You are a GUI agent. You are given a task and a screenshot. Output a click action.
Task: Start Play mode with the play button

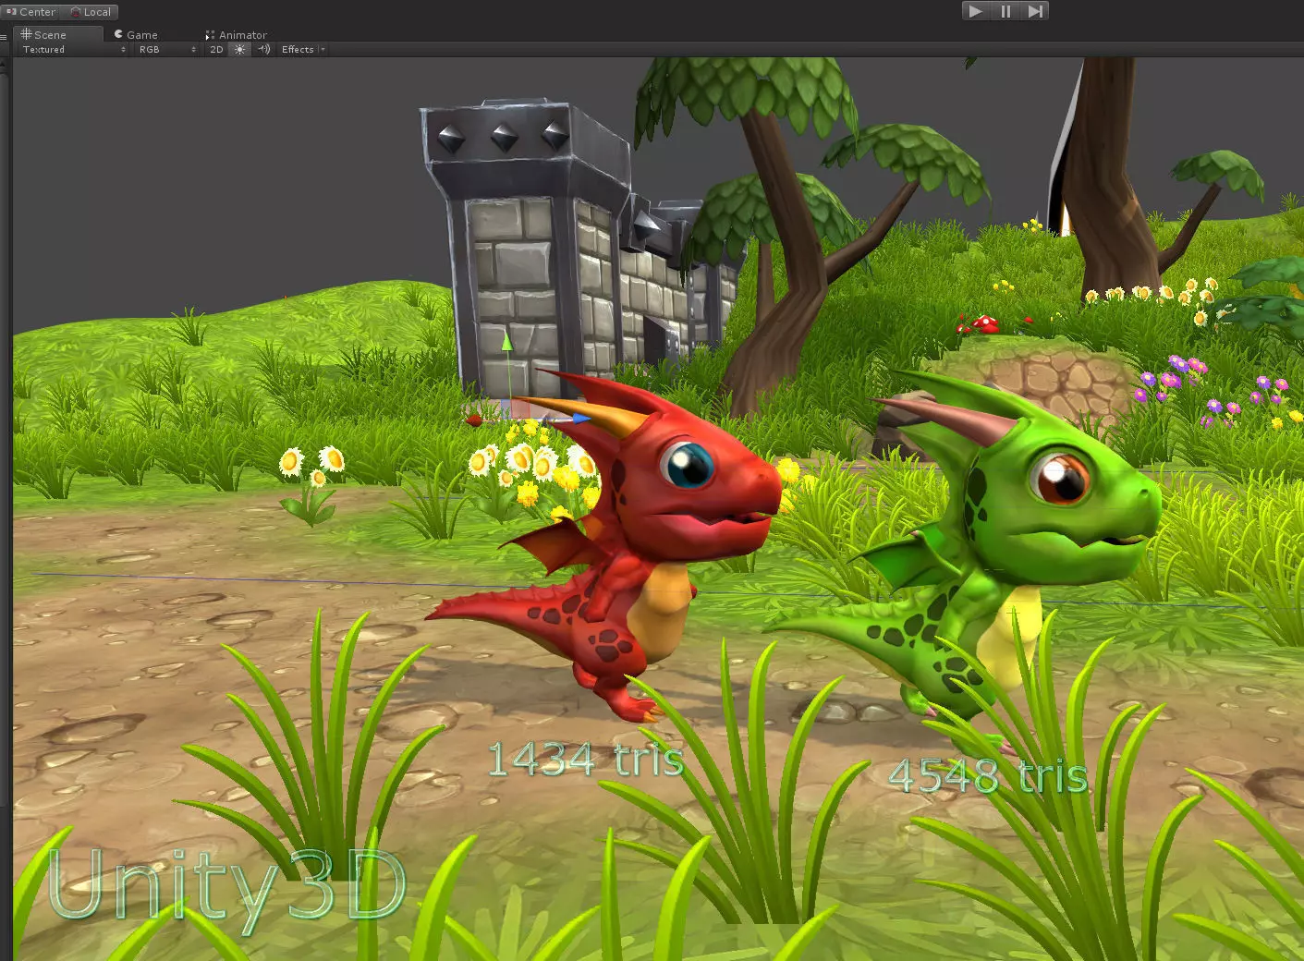coord(975,11)
